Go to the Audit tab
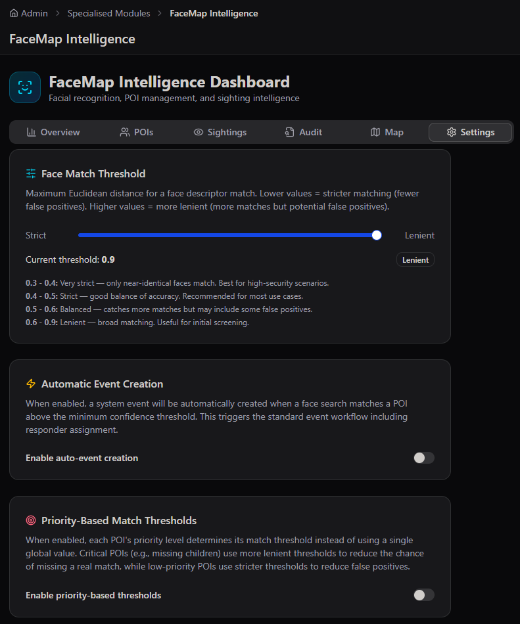Image resolution: width=520 pixels, height=624 pixels. pyautogui.click(x=304, y=132)
